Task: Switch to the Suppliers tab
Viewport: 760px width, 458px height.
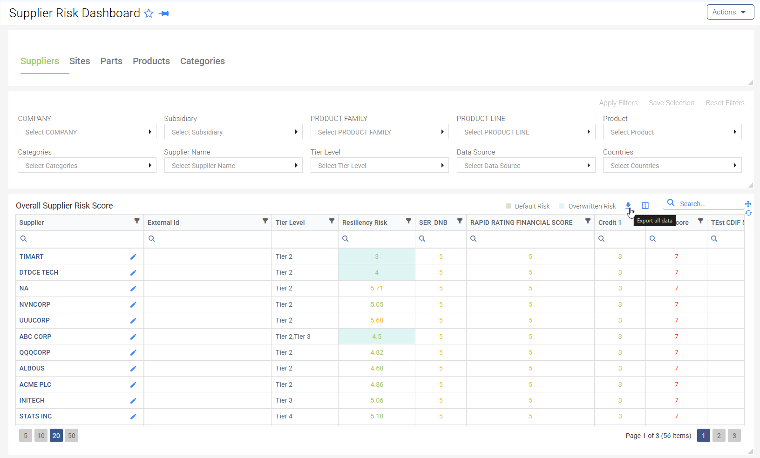Action: click(x=40, y=61)
